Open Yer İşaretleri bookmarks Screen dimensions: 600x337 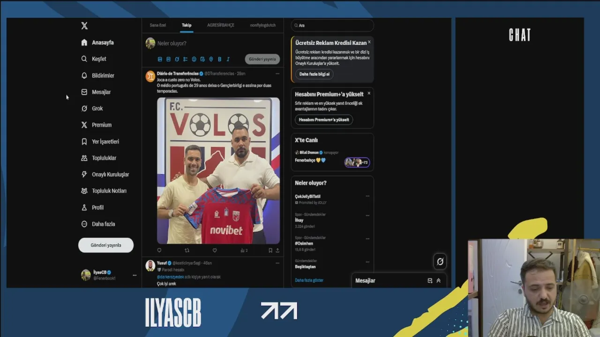pyautogui.click(x=100, y=141)
